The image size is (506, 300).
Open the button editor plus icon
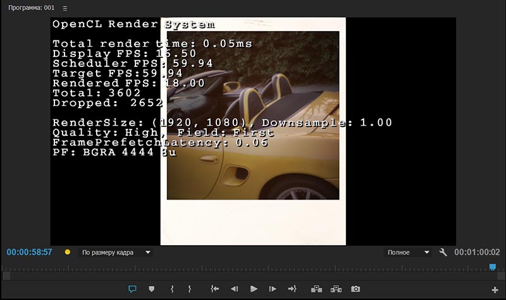495,290
